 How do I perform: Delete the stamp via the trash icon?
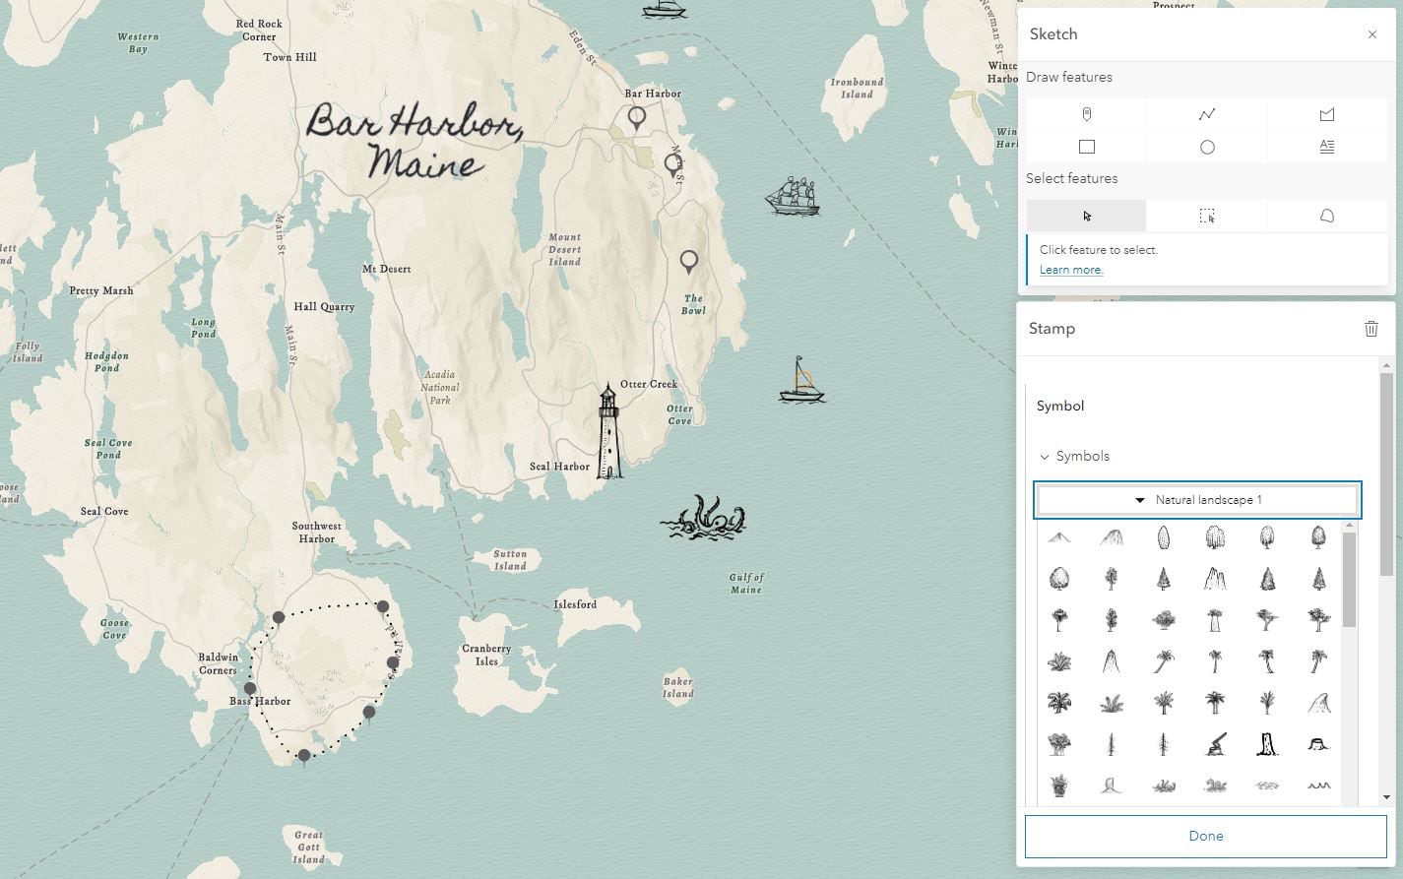coord(1371,328)
